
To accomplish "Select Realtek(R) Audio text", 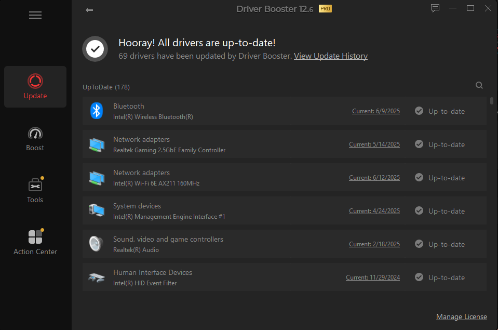I will tap(136, 250).
